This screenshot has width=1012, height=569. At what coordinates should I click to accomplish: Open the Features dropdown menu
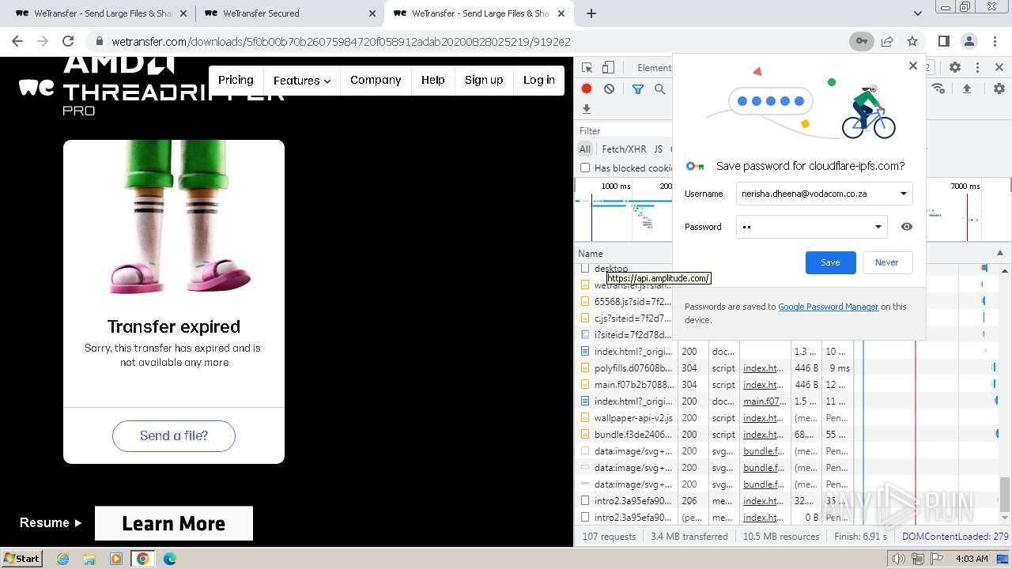pos(302,80)
